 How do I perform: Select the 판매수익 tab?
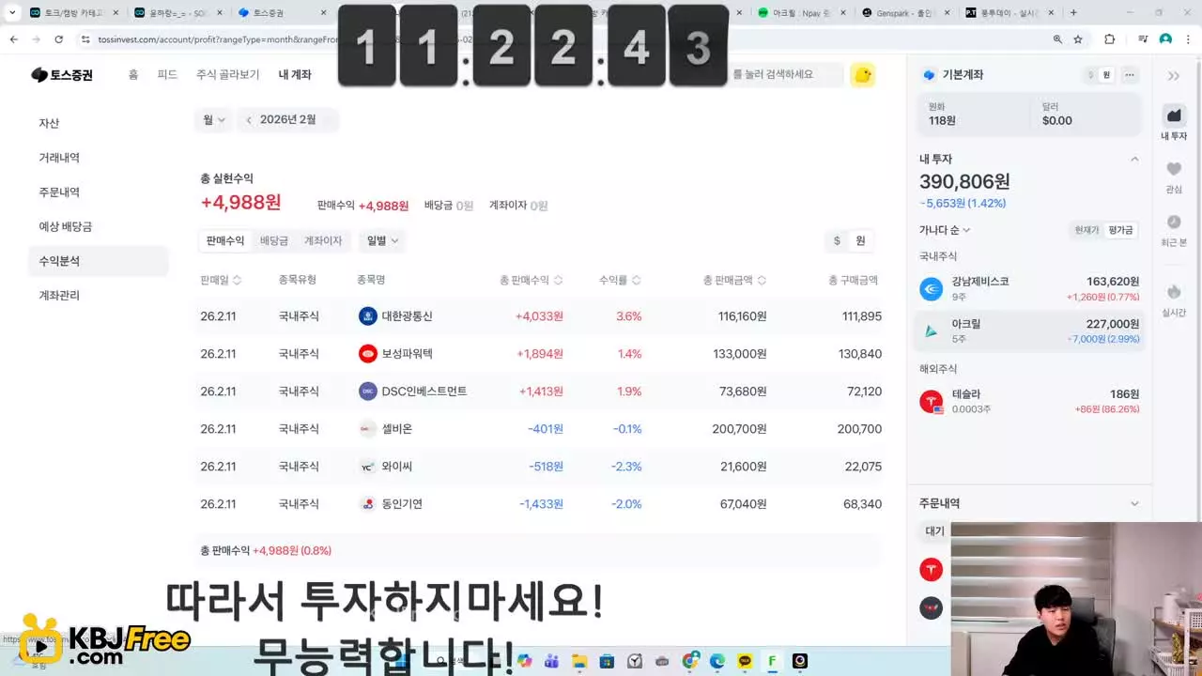pyautogui.click(x=225, y=241)
